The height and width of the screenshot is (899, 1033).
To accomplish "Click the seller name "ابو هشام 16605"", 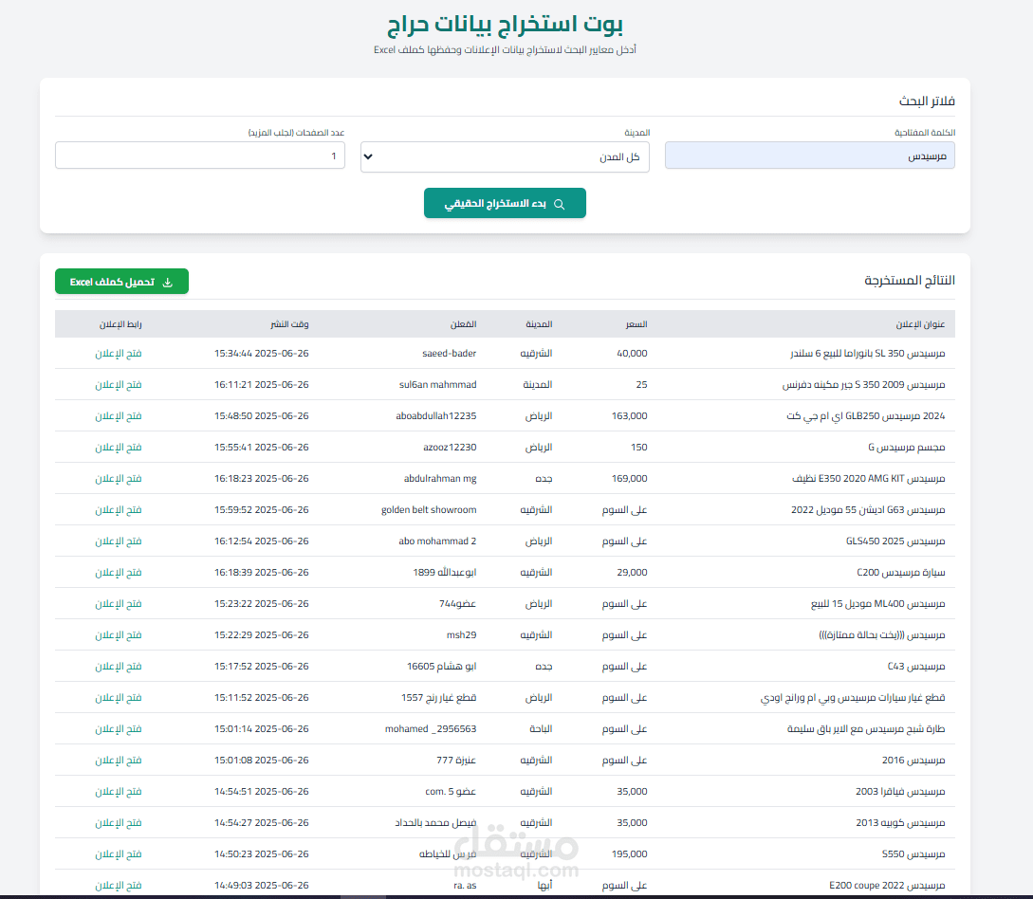I will tap(441, 667).
